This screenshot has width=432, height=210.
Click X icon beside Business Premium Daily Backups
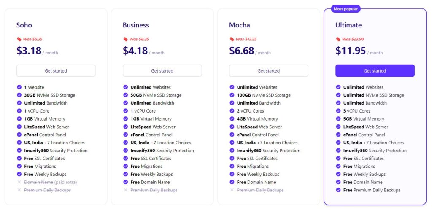125,190
